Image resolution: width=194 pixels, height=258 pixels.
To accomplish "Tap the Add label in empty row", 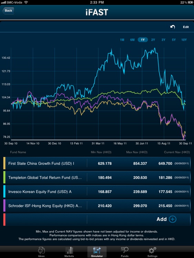I will [x=162, y=219].
